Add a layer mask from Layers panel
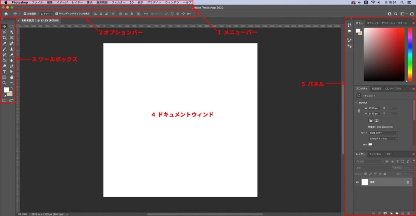This screenshot has height=216, width=416. point(385,213)
